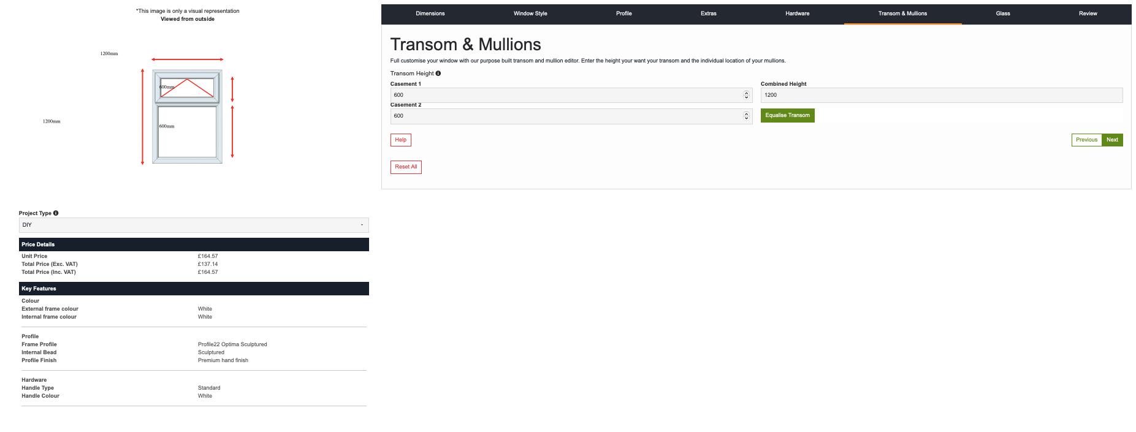
Task: Click the Project Type info icon
Action: pyautogui.click(x=56, y=213)
